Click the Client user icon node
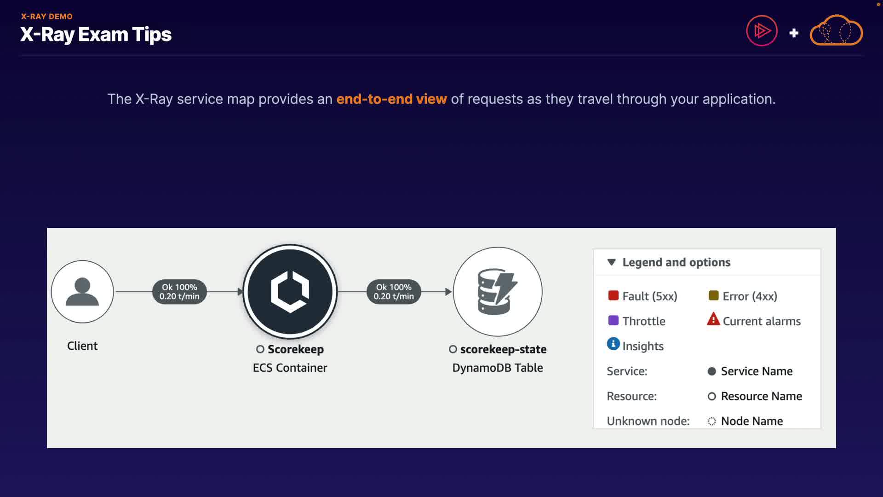The width and height of the screenshot is (883, 497). click(x=82, y=292)
